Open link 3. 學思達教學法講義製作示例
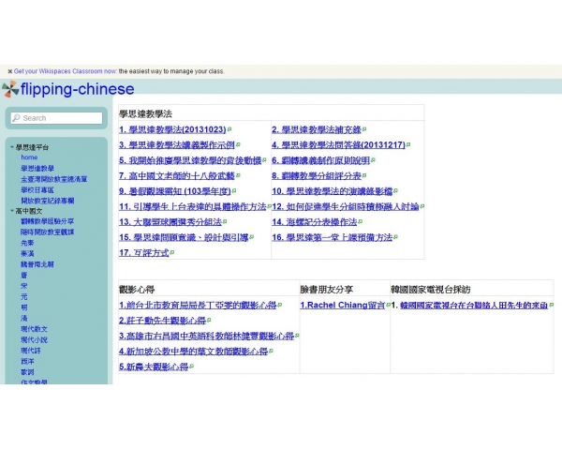The width and height of the screenshot is (562, 450). coord(177,145)
